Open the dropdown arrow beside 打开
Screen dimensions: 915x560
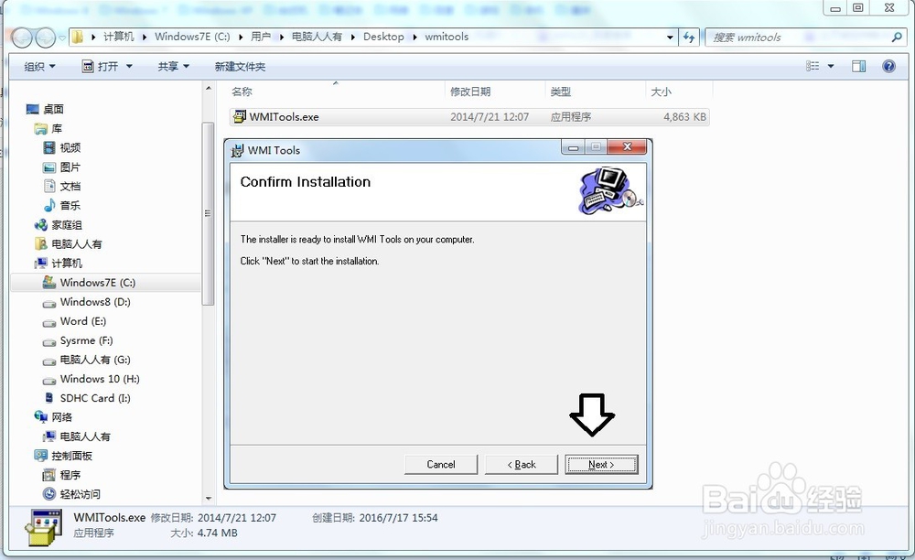[129, 67]
